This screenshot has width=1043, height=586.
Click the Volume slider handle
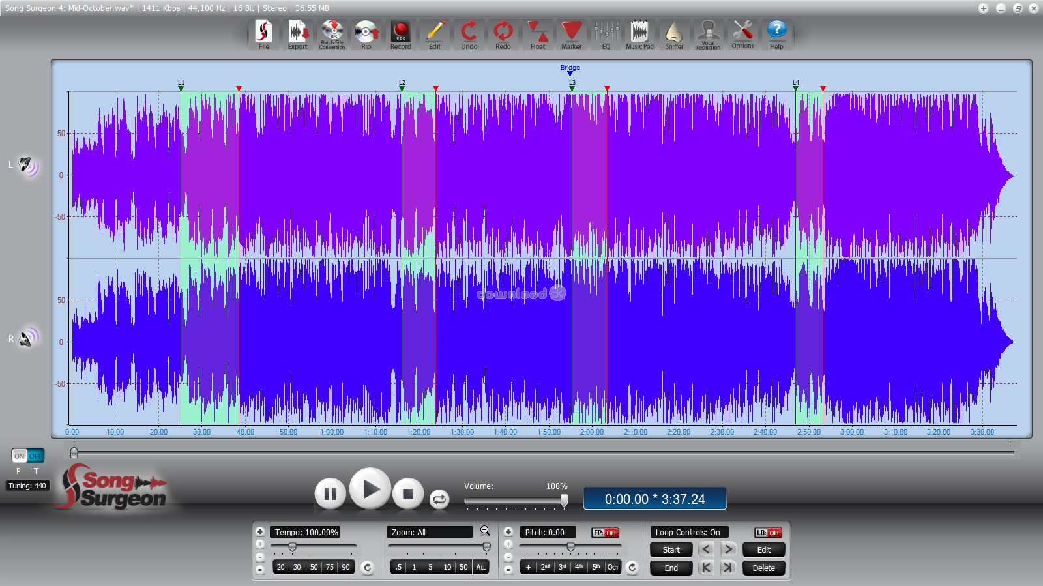(x=564, y=501)
